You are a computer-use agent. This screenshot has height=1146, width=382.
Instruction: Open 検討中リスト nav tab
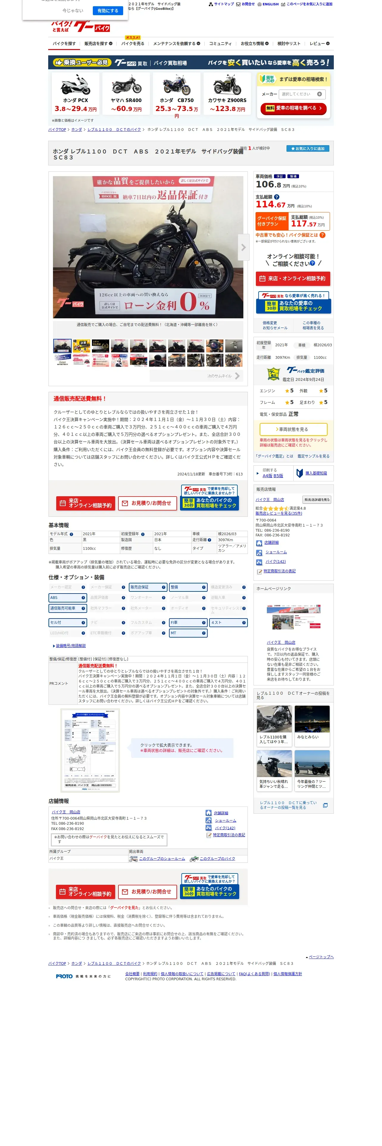point(289,44)
